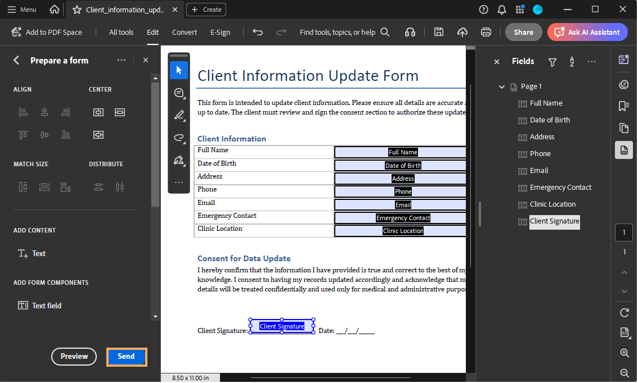Open the Fields panel more options

591,62
